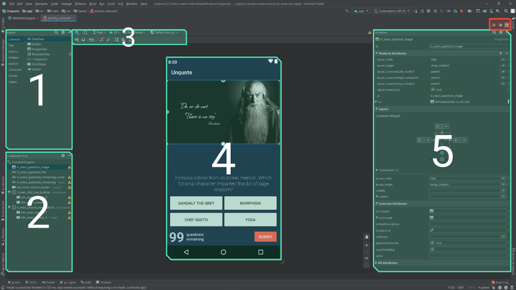
Task: Select the Widgets palette category
Action: 14,57
